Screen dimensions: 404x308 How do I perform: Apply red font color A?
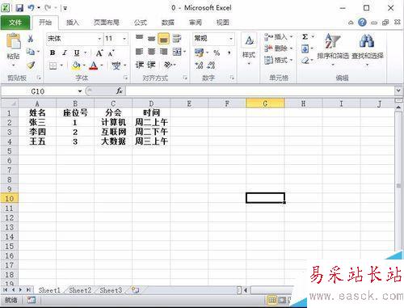click(x=94, y=65)
